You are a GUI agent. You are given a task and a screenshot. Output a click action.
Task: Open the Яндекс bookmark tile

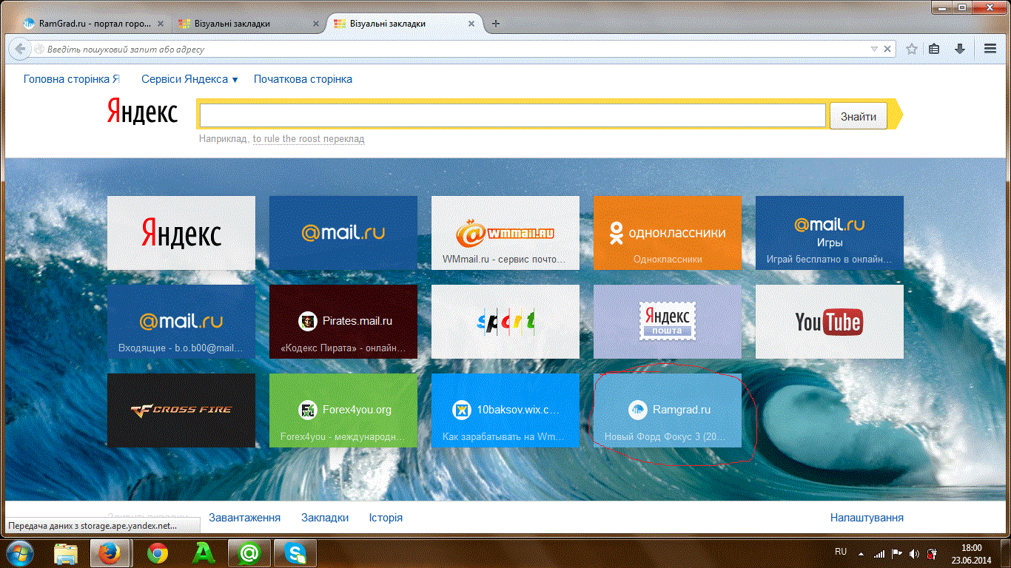[x=181, y=233]
